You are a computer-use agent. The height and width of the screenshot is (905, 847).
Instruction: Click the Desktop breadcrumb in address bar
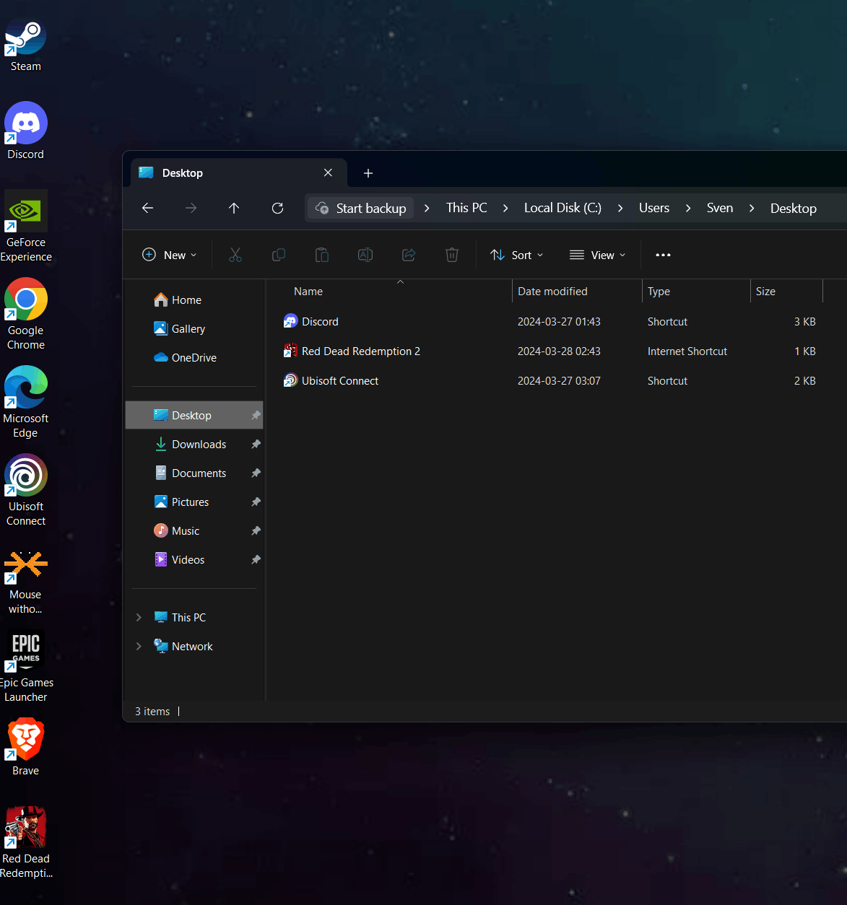[794, 208]
